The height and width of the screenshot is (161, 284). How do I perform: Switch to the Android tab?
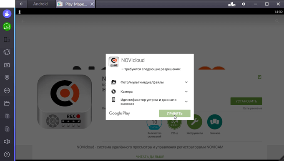click(x=40, y=4)
